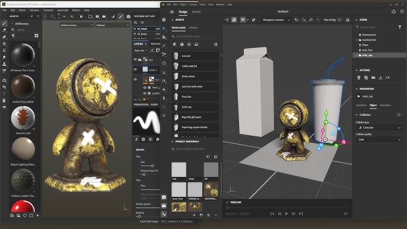Select the Stager magic wand tool
The height and width of the screenshot is (229, 407).
tap(164, 46)
